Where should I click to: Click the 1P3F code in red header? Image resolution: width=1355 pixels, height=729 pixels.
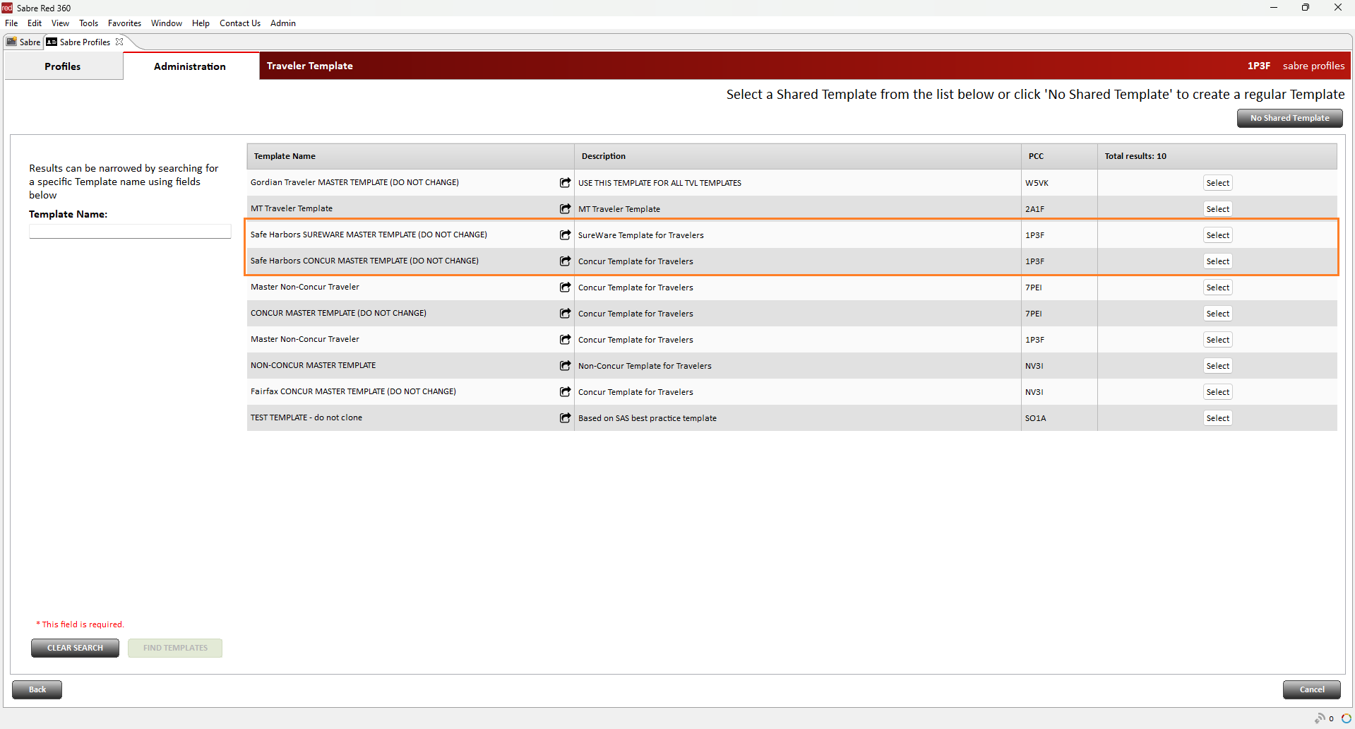(1258, 66)
